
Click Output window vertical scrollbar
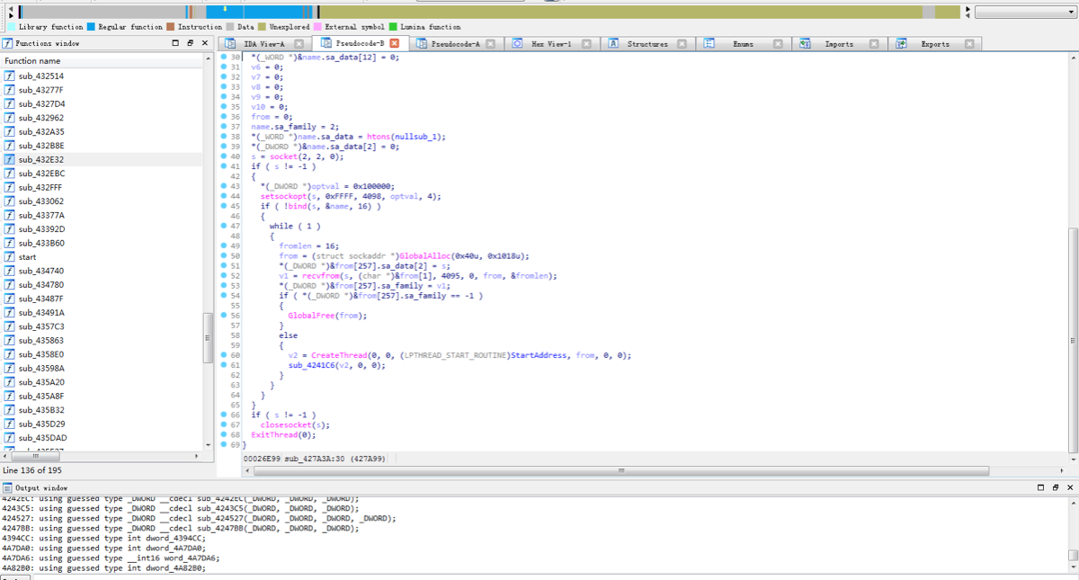click(x=1074, y=533)
